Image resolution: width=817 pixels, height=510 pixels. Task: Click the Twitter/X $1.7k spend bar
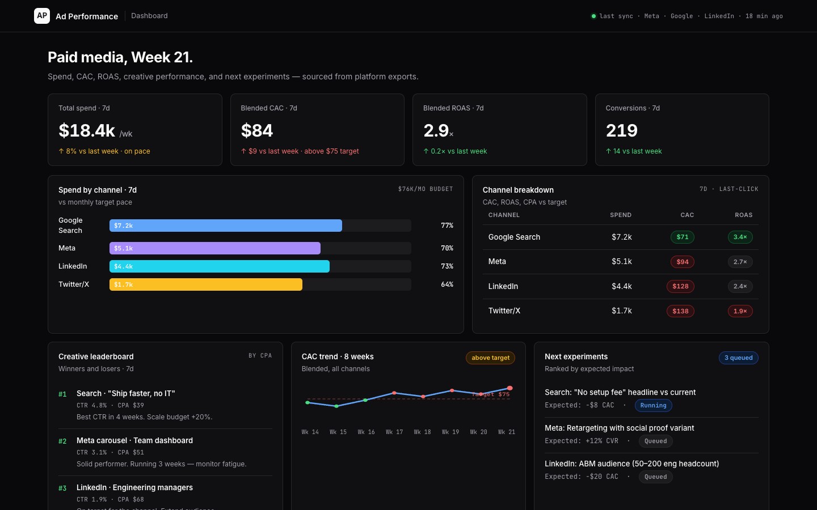click(x=206, y=284)
